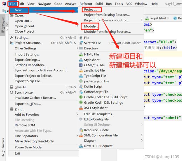
Task: Open the VCS menu
Action: [129, 4]
